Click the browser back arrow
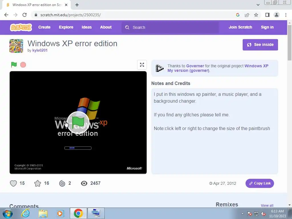The height and width of the screenshot is (219, 292). point(6,15)
